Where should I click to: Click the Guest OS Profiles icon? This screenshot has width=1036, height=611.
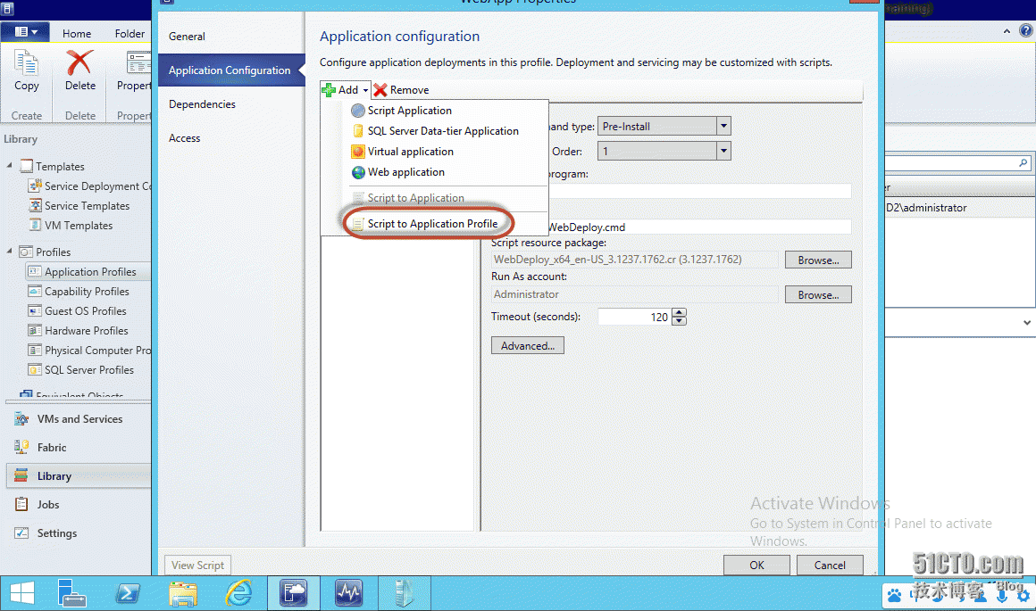[35, 310]
